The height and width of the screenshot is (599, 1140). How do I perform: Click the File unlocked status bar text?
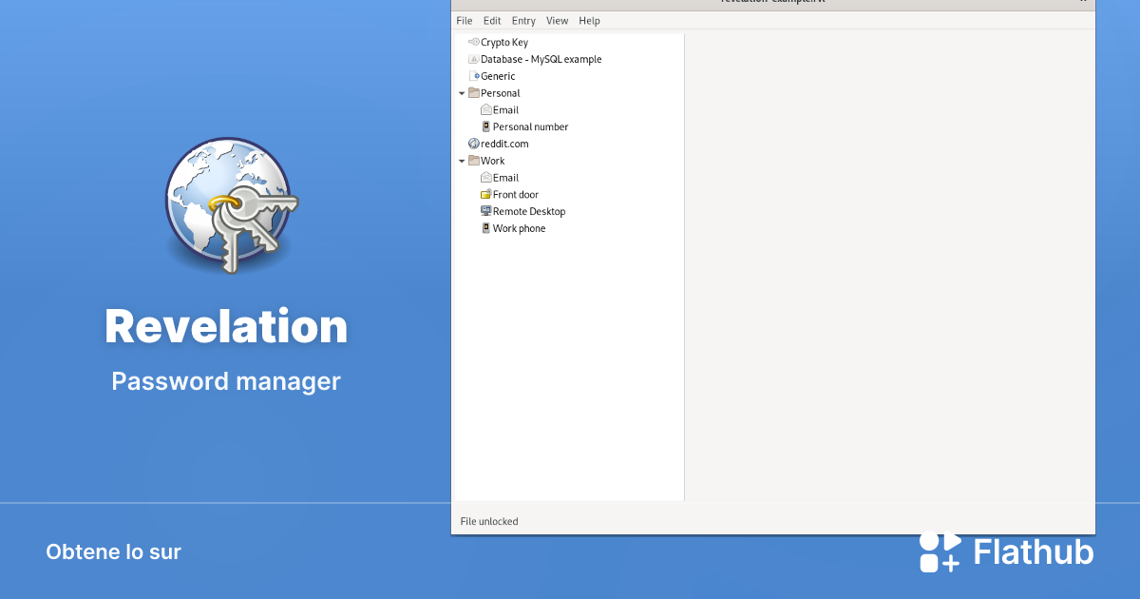pyautogui.click(x=488, y=521)
